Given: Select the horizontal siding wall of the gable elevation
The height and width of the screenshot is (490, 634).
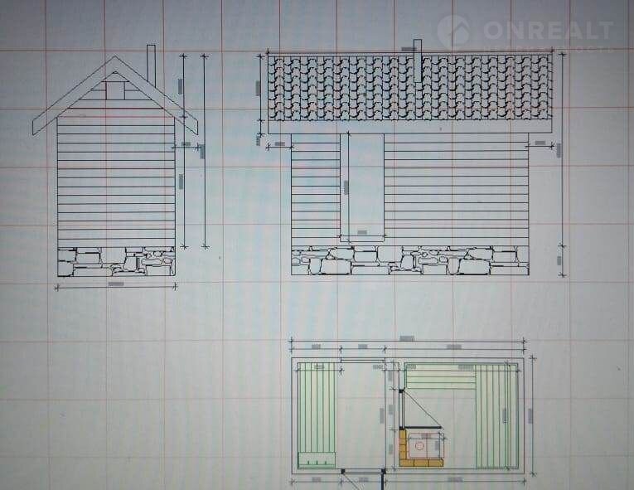Looking at the screenshot, I should point(116,178).
